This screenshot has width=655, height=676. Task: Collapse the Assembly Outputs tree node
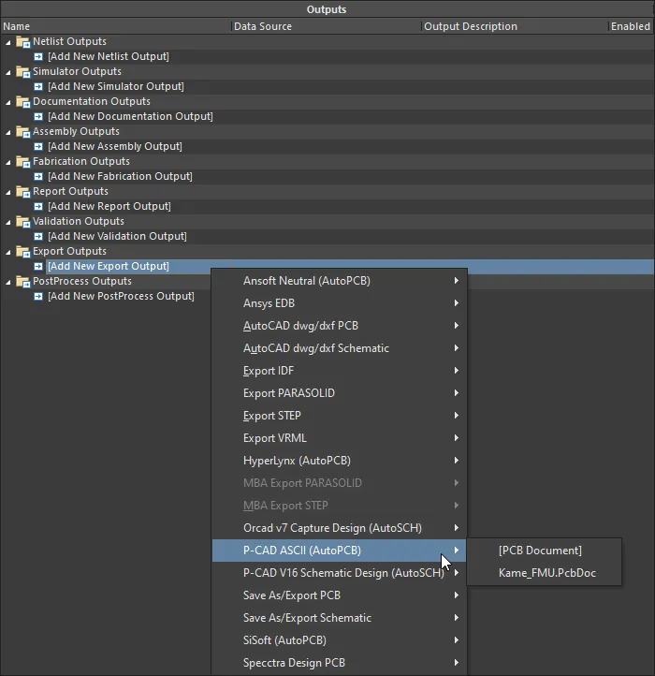tap(8, 132)
